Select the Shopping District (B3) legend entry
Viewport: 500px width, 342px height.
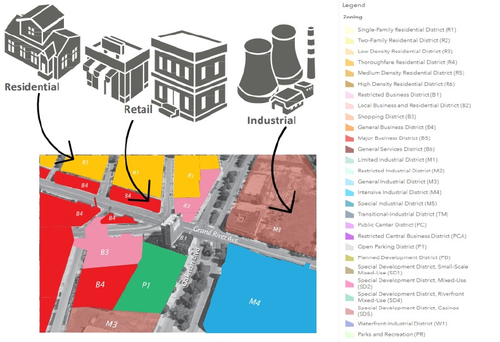point(387,117)
